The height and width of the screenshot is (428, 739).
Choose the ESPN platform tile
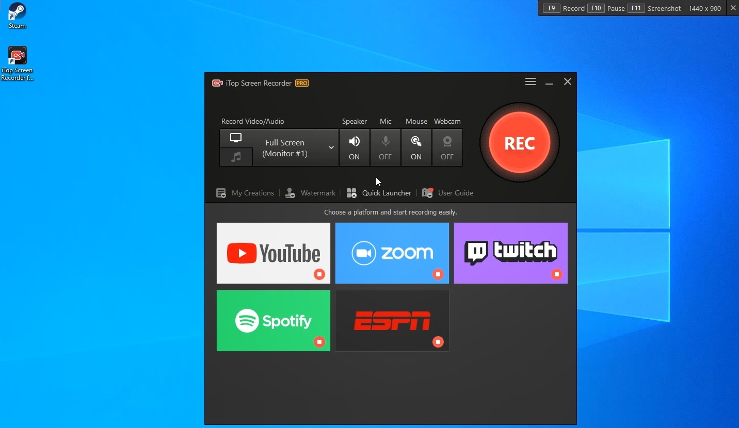coord(392,320)
